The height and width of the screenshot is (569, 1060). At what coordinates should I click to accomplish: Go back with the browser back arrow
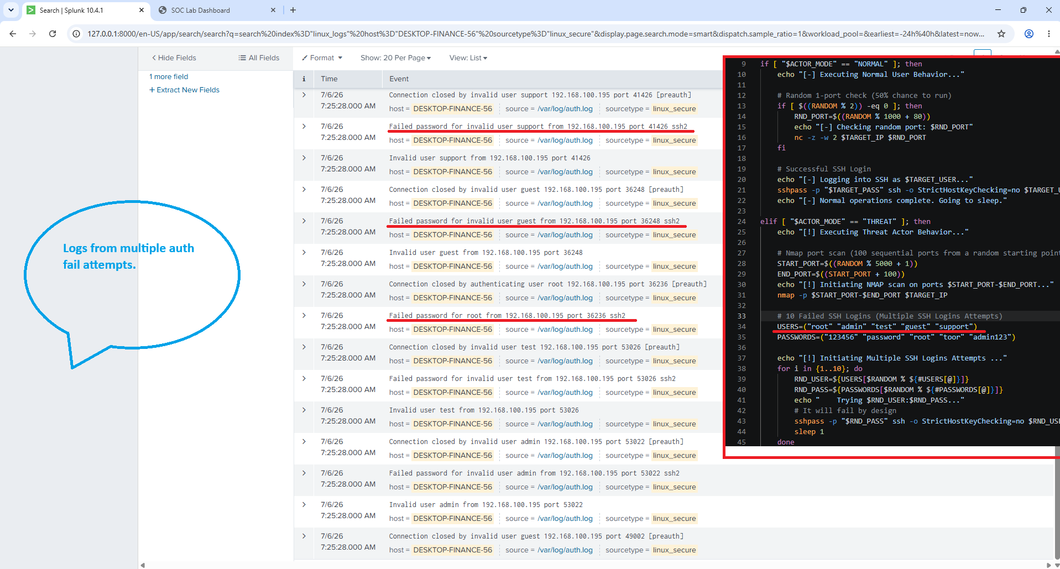[13, 34]
